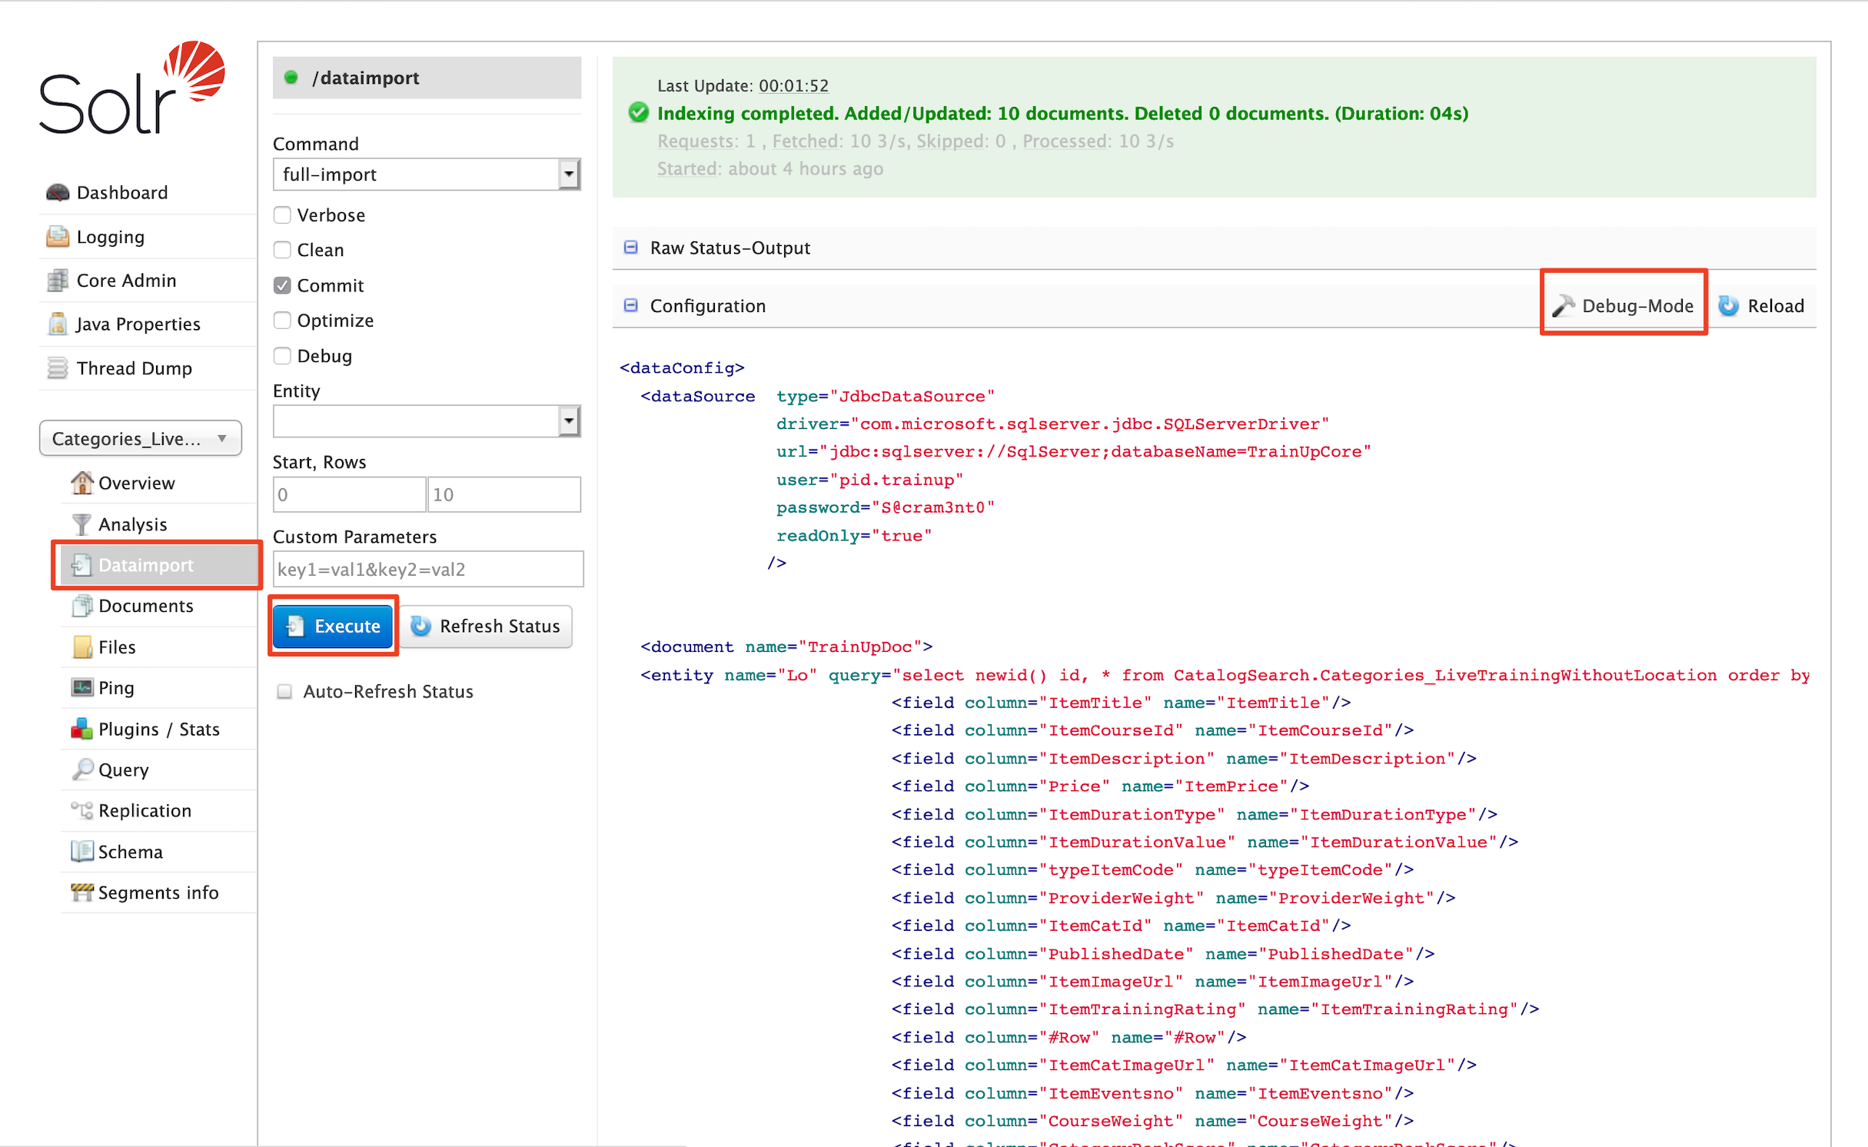Uncheck the Commit checkbox
This screenshot has width=1868, height=1147.
(282, 285)
